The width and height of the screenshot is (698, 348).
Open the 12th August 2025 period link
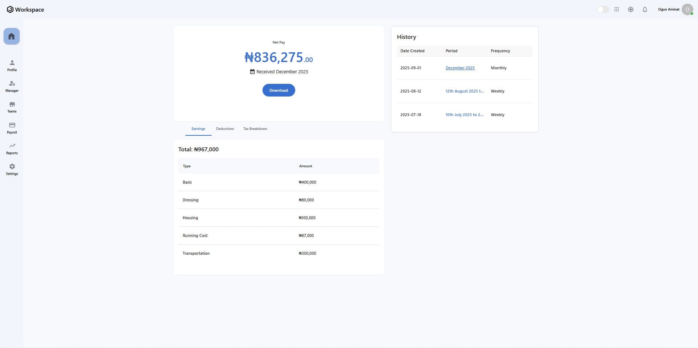pyautogui.click(x=465, y=91)
